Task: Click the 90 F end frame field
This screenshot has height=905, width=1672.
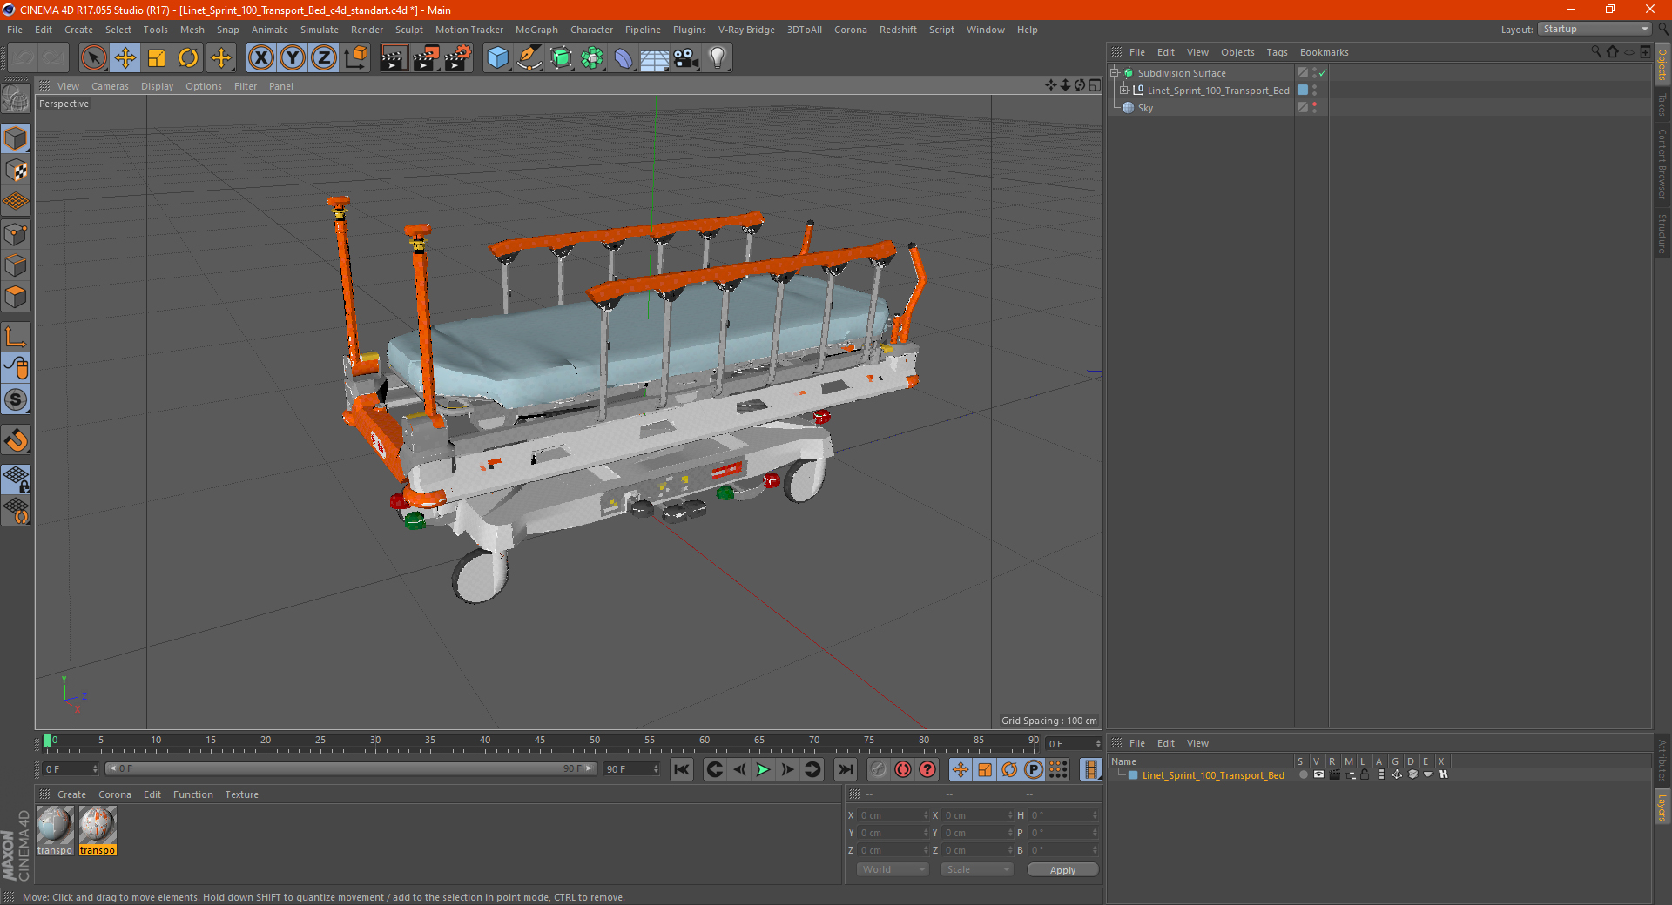Action: coord(631,768)
